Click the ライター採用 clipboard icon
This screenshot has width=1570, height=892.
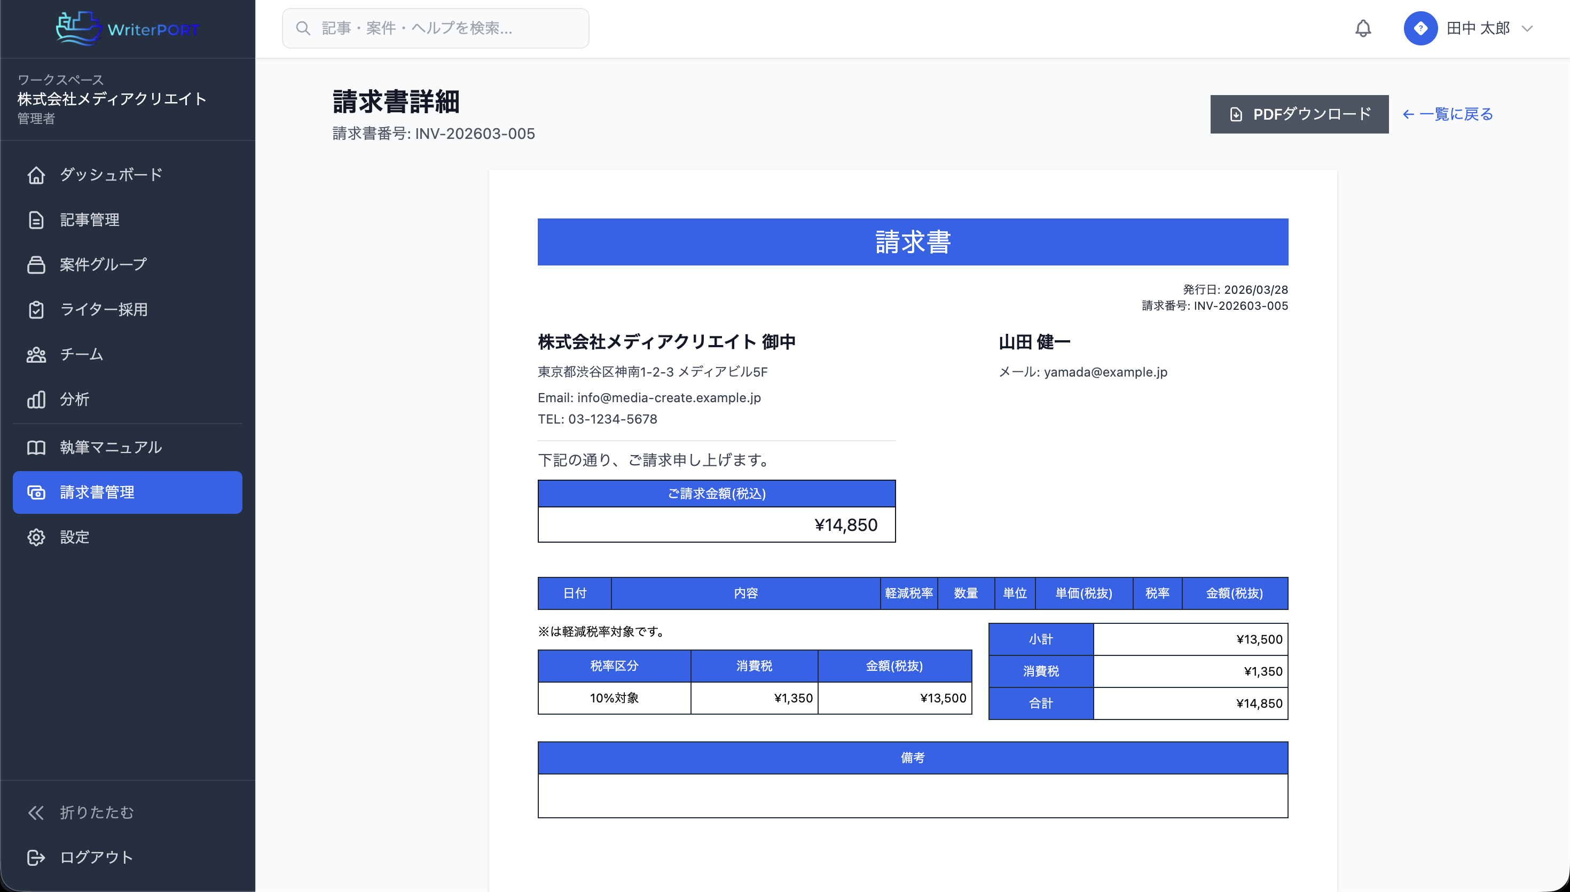(x=36, y=309)
